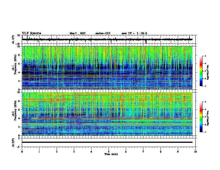Click the "-7" value below ch.2 color bar

(x=205, y=132)
